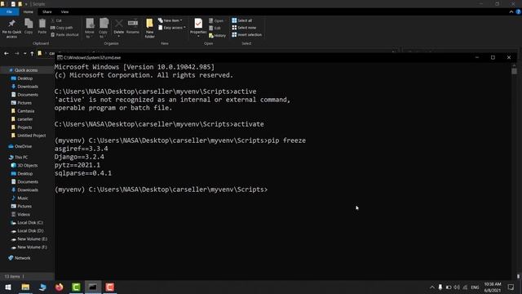Select This PC in navigation pane
Image resolution: width=522 pixels, height=294 pixels.
tap(18, 158)
